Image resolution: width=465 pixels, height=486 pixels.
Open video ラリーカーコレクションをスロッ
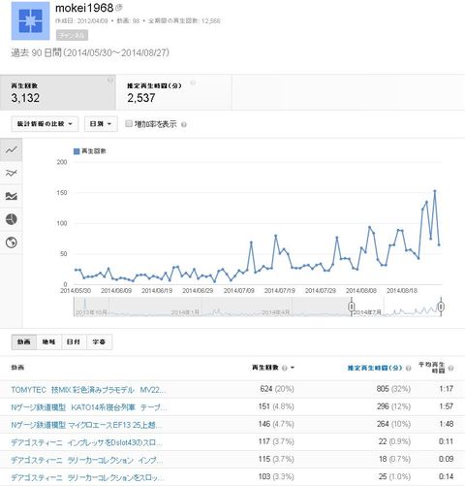87,477
